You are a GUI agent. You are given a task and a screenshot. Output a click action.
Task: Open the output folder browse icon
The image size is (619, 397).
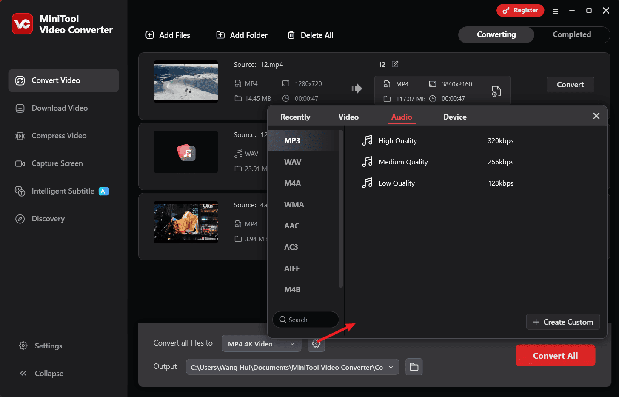pos(414,367)
